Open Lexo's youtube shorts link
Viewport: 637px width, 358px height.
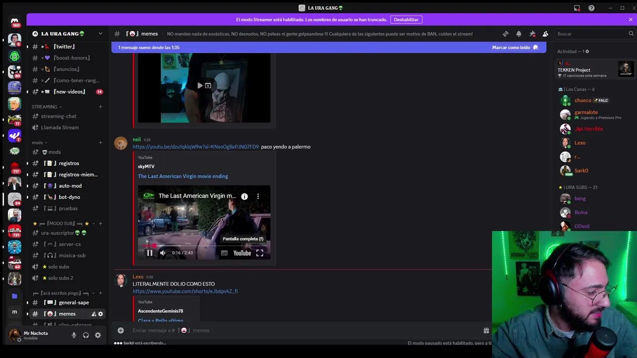pos(185,291)
